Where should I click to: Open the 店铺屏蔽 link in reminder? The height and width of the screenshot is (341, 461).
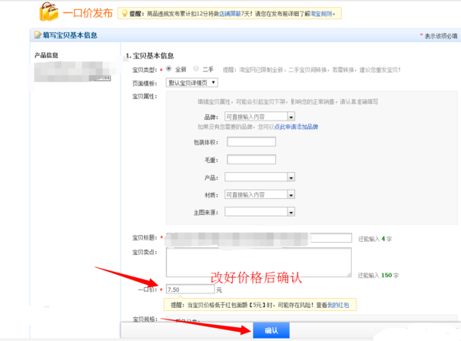point(230,14)
